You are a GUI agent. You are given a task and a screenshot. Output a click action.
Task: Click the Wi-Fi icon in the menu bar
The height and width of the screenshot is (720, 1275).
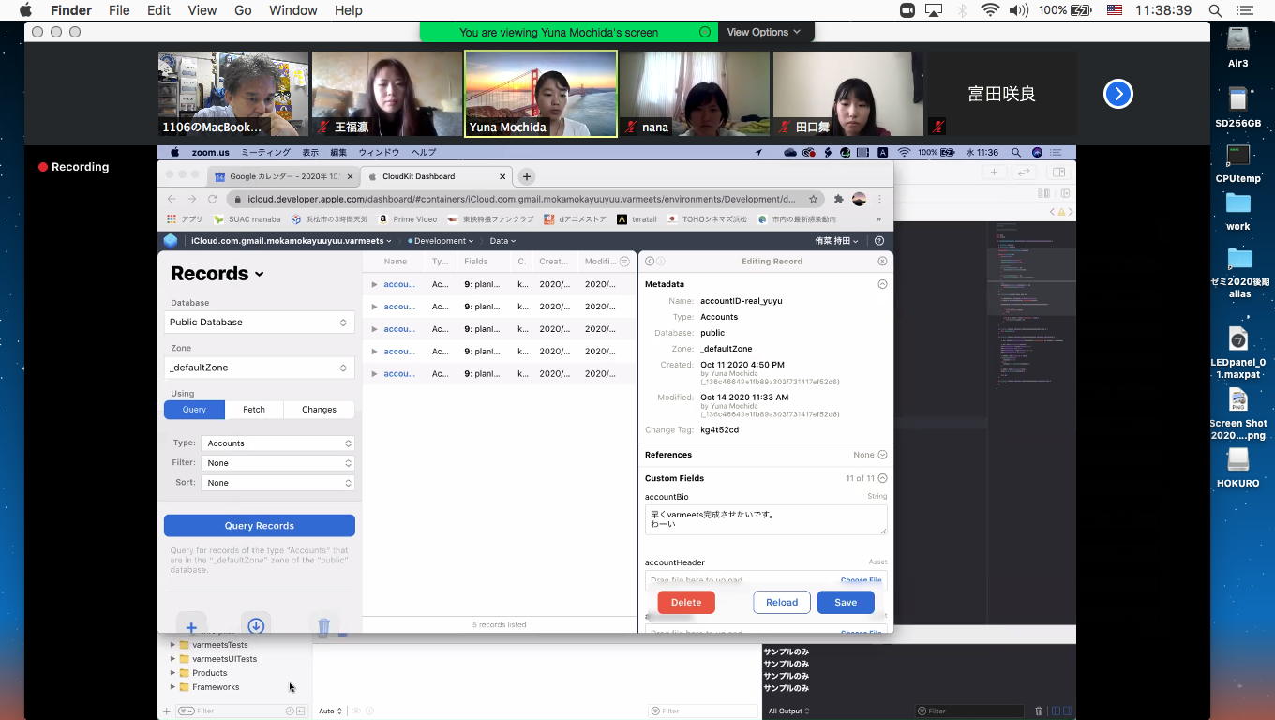click(990, 10)
